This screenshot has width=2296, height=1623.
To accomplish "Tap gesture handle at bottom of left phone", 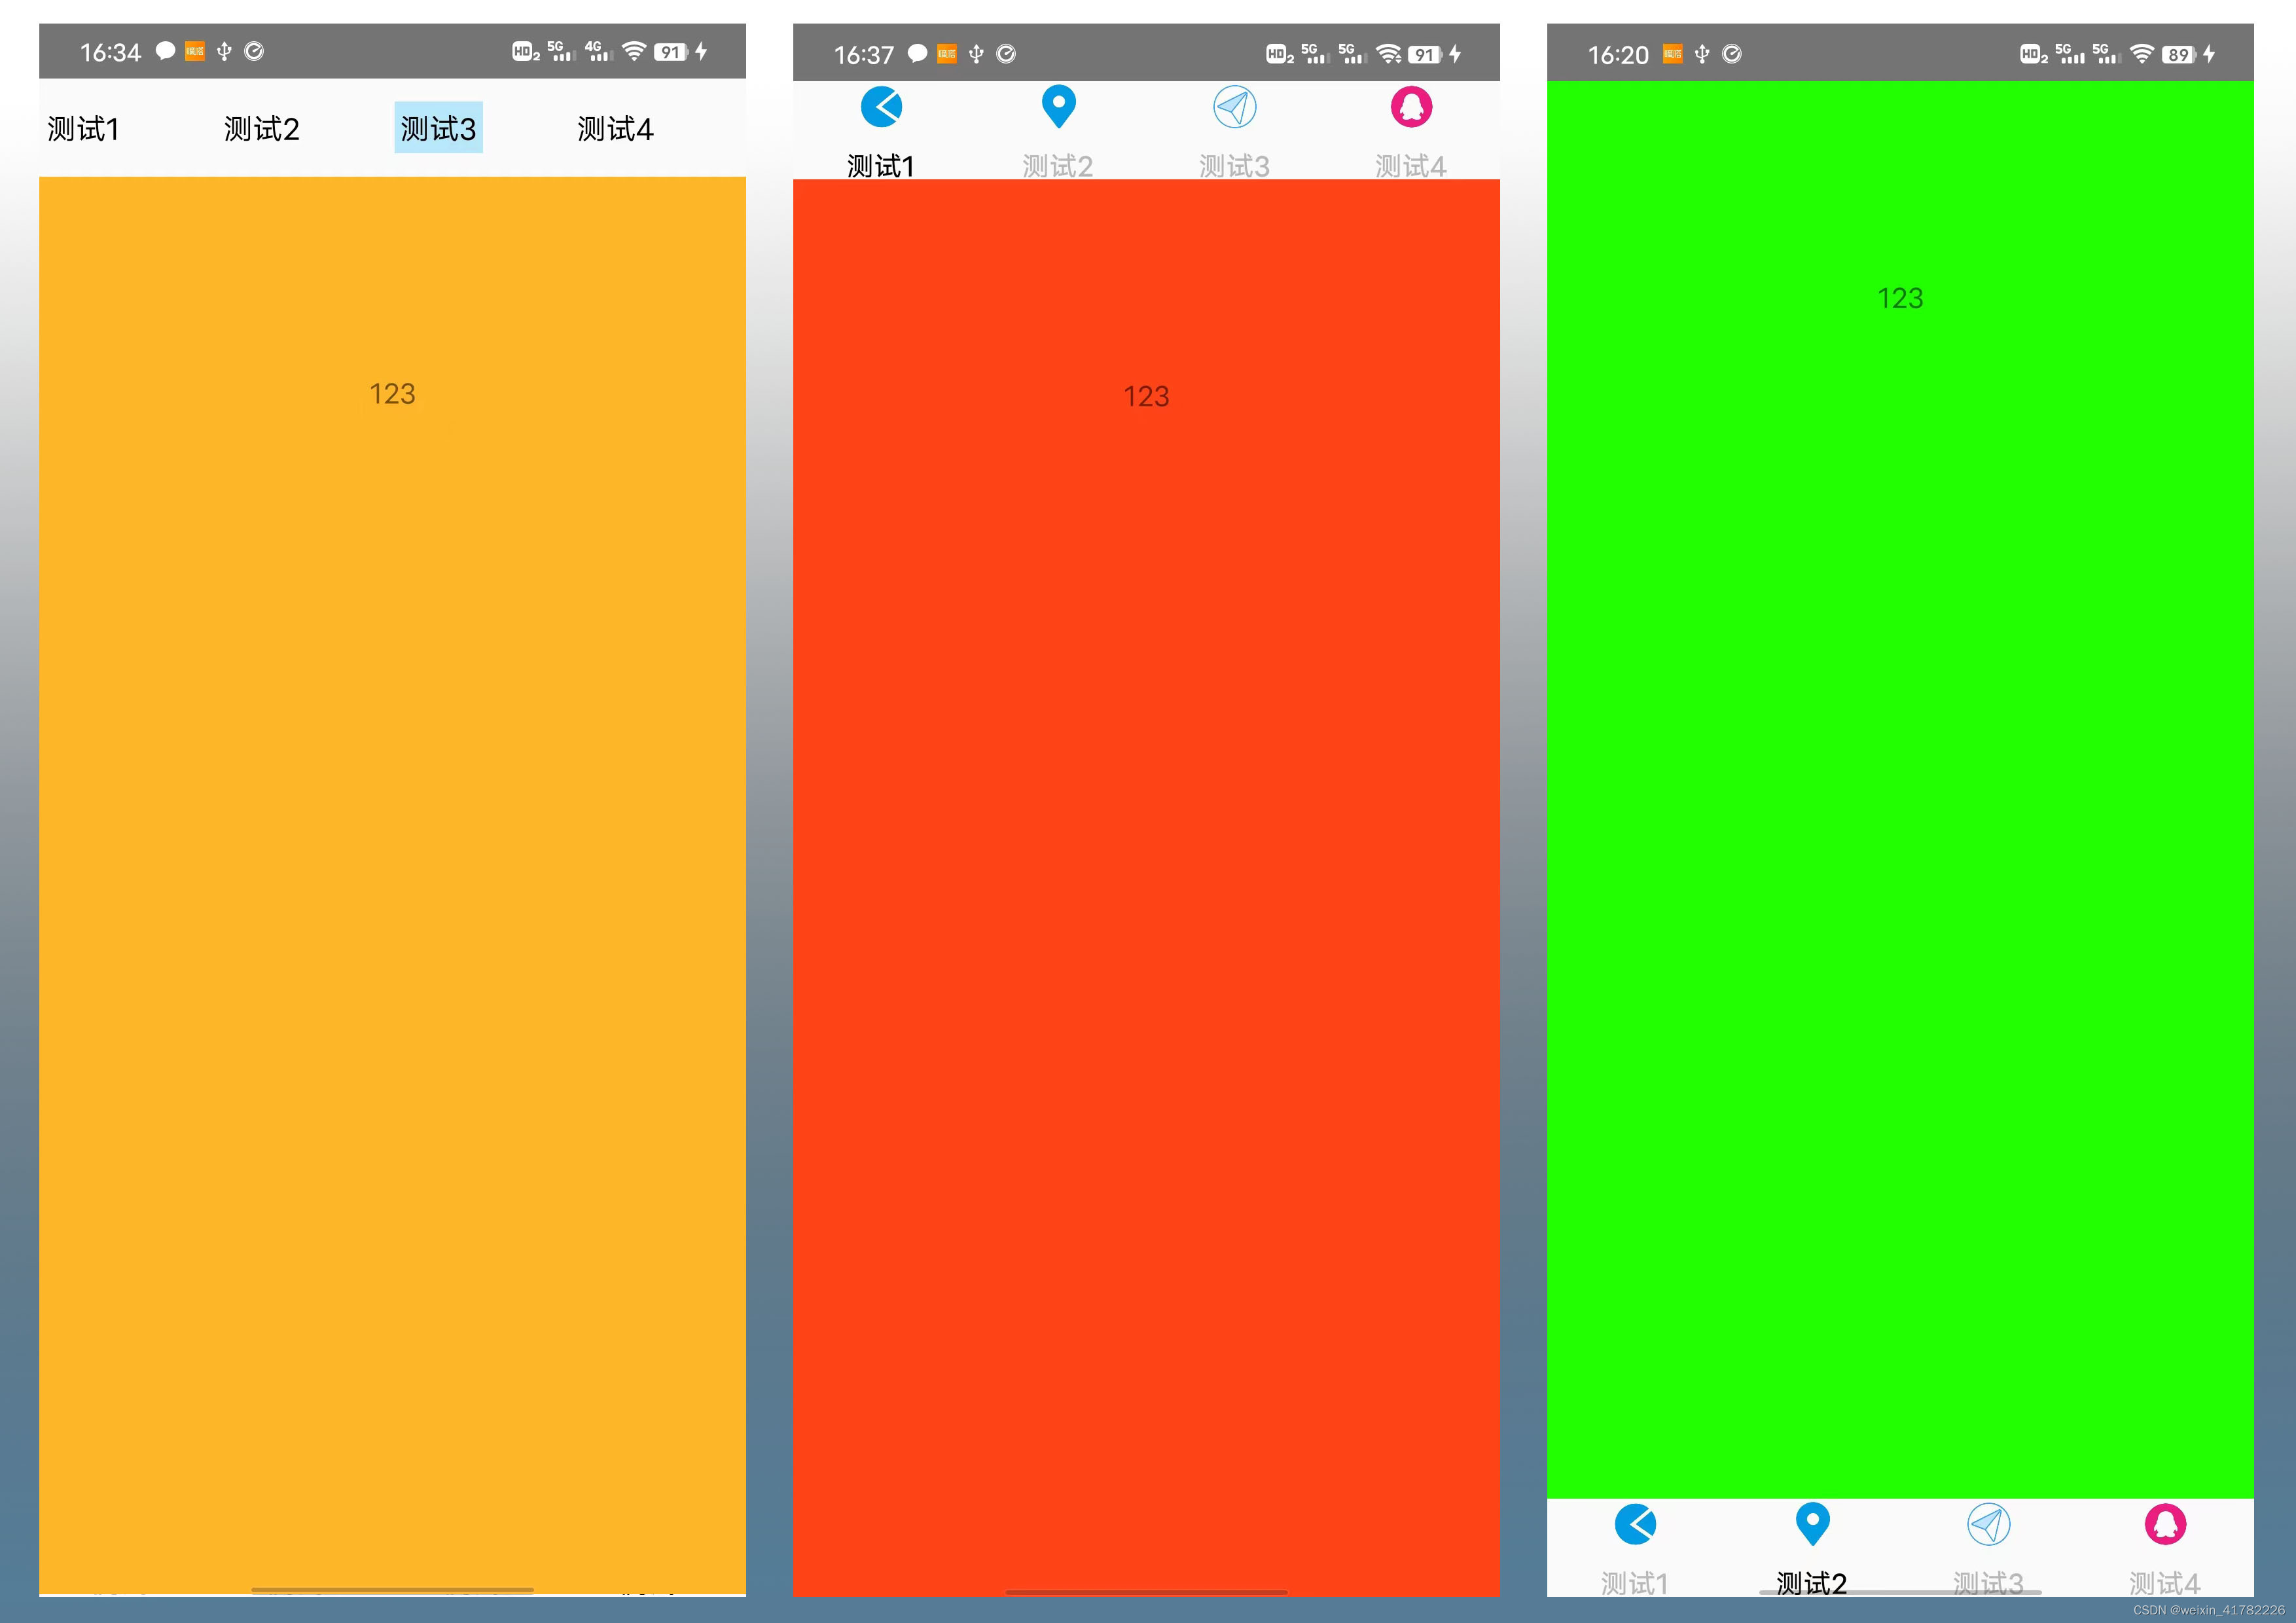I will click(x=392, y=1589).
